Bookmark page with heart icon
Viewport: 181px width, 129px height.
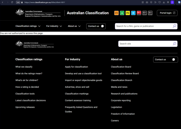click(x=159, y=2)
